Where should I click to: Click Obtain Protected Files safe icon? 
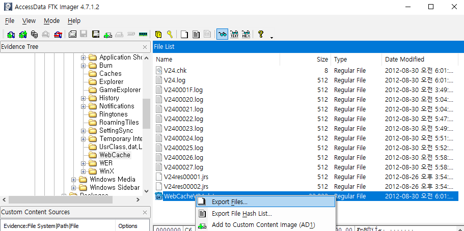[x=158, y=34]
